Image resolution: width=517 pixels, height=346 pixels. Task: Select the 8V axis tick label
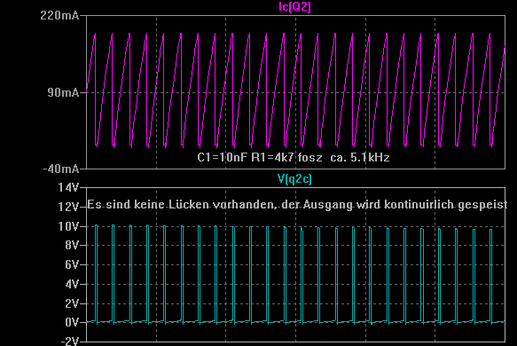pyautogui.click(x=72, y=246)
